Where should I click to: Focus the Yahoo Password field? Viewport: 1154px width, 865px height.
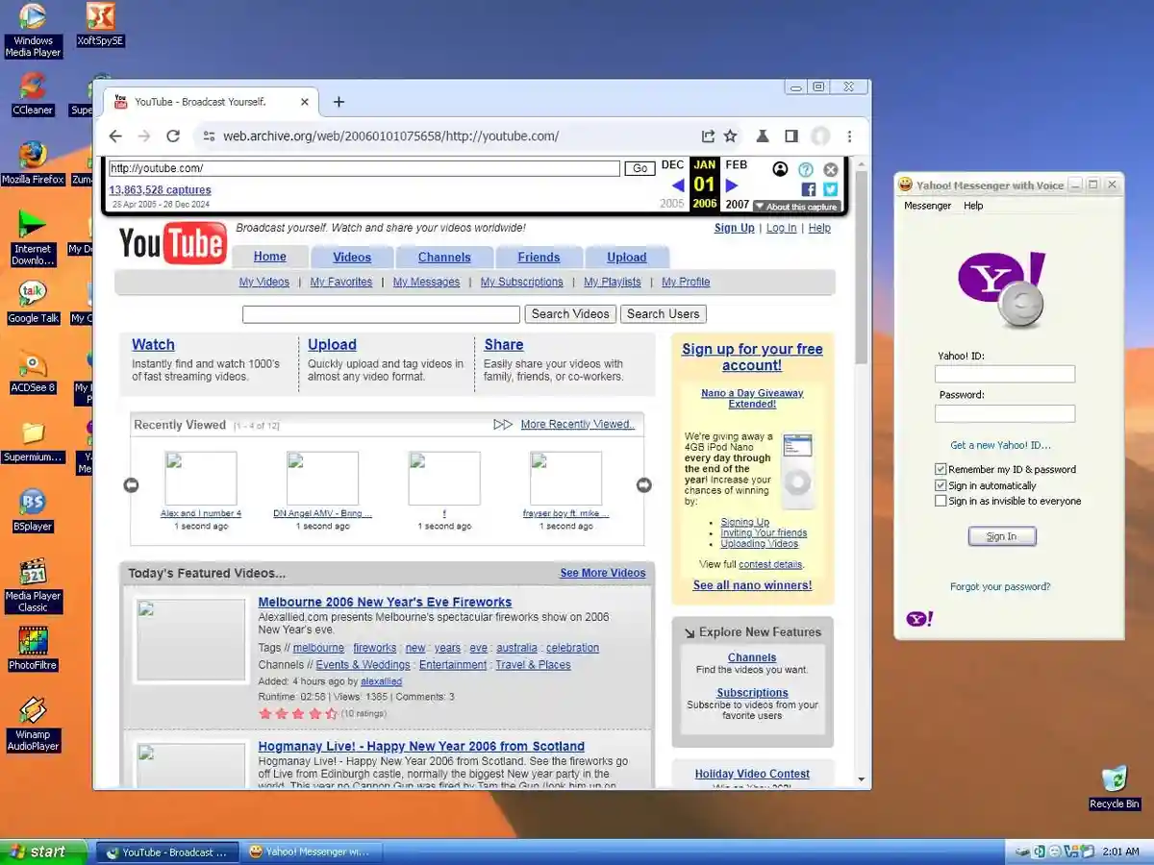click(x=1005, y=413)
